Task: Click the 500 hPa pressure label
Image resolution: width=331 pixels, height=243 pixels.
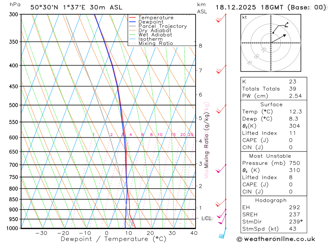Action: point(14,105)
